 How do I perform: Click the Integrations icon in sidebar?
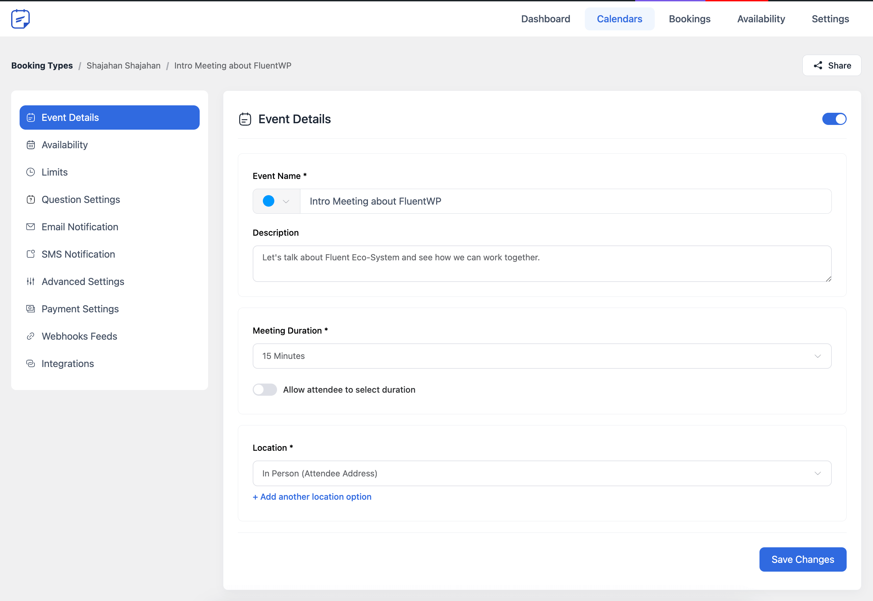[30, 364]
